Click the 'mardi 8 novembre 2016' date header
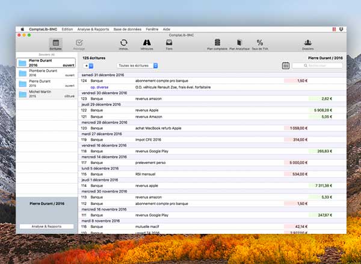Screen dimensions: 361x264 coord(100,221)
